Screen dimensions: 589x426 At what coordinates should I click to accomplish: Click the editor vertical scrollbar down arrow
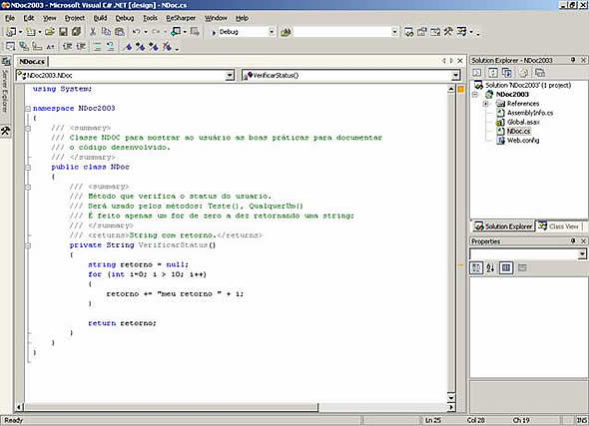(451, 397)
